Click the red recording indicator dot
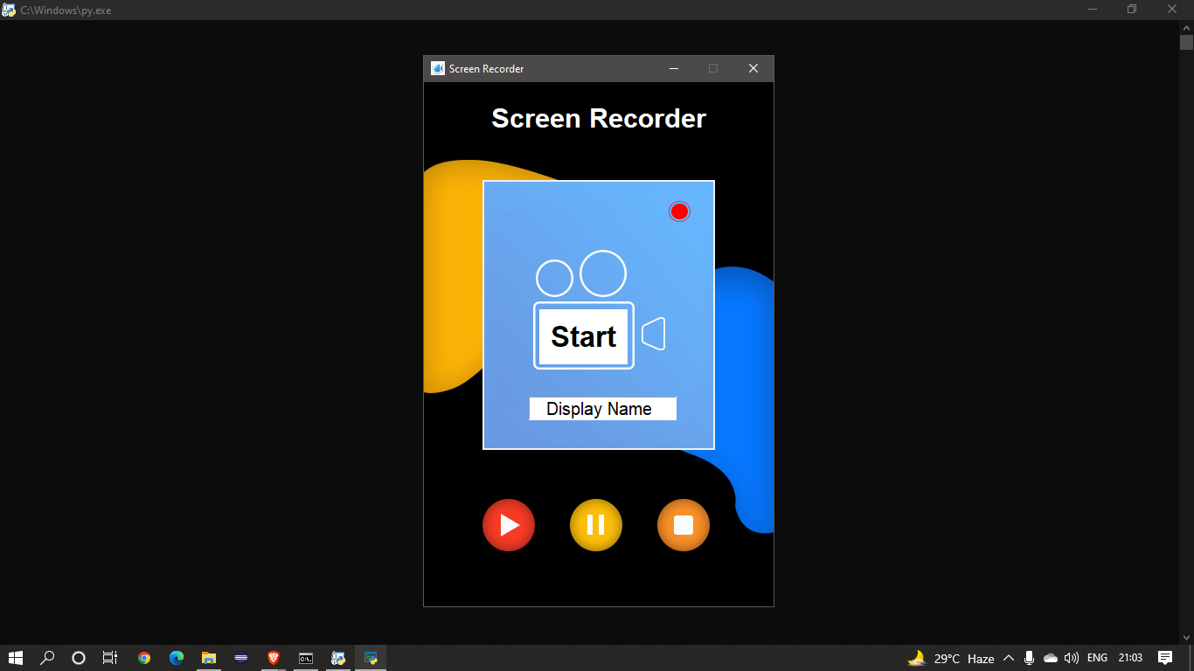This screenshot has height=671, width=1194. 679,211
